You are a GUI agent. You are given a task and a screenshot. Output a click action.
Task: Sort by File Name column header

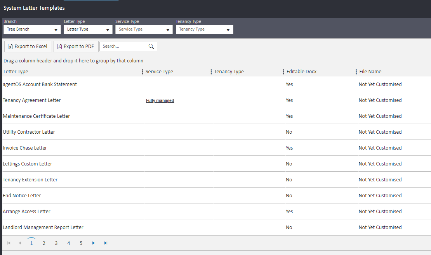click(x=370, y=72)
